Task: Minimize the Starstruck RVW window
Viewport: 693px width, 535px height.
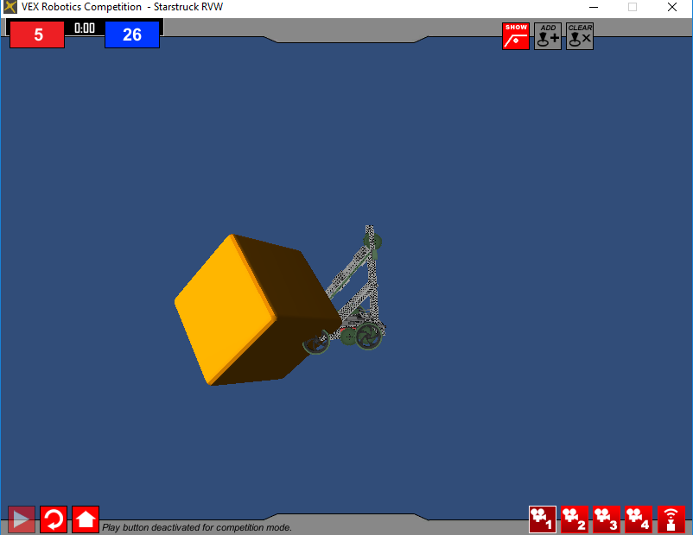Action: pos(594,7)
